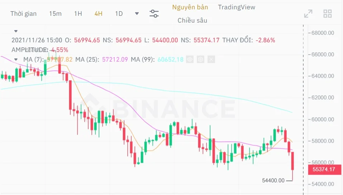
Task: Switch to the TradingView chart tab
Action: (237, 7)
